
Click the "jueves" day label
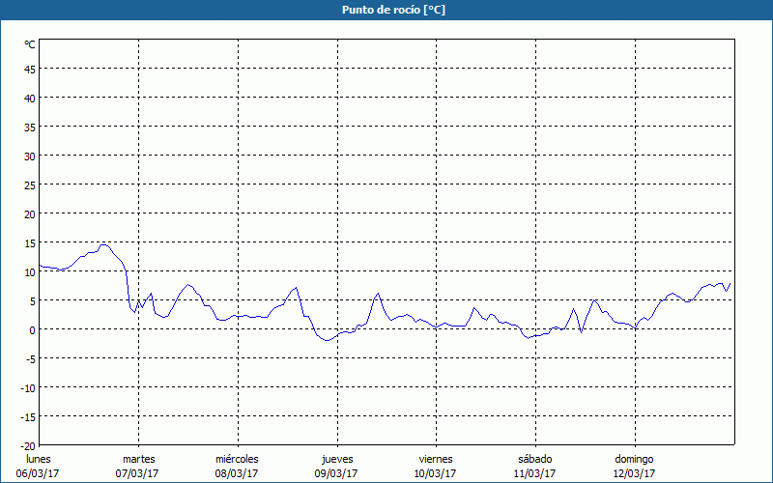(x=336, y=459)
